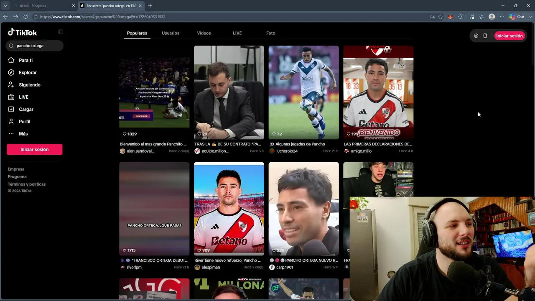Screen dimensions: 535x301
Task: Collapse the TikTok sidebar panel icon
Action: click(x=61, y=32)
